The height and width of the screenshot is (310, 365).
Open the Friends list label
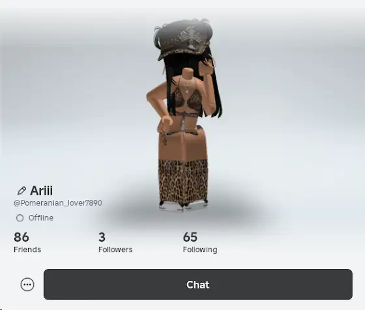[x=27, y=249]
